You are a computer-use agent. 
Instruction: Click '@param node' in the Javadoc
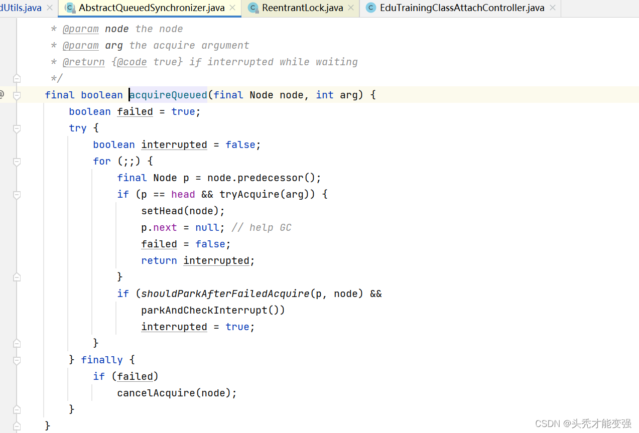pyautogui.click(x=95, y=29)
